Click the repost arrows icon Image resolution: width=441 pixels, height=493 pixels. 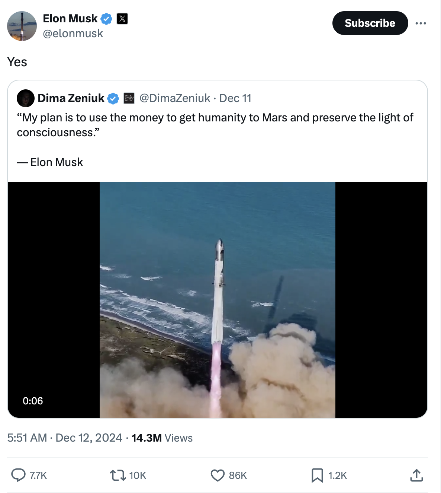pyautogui.click(x=118, y=475)
